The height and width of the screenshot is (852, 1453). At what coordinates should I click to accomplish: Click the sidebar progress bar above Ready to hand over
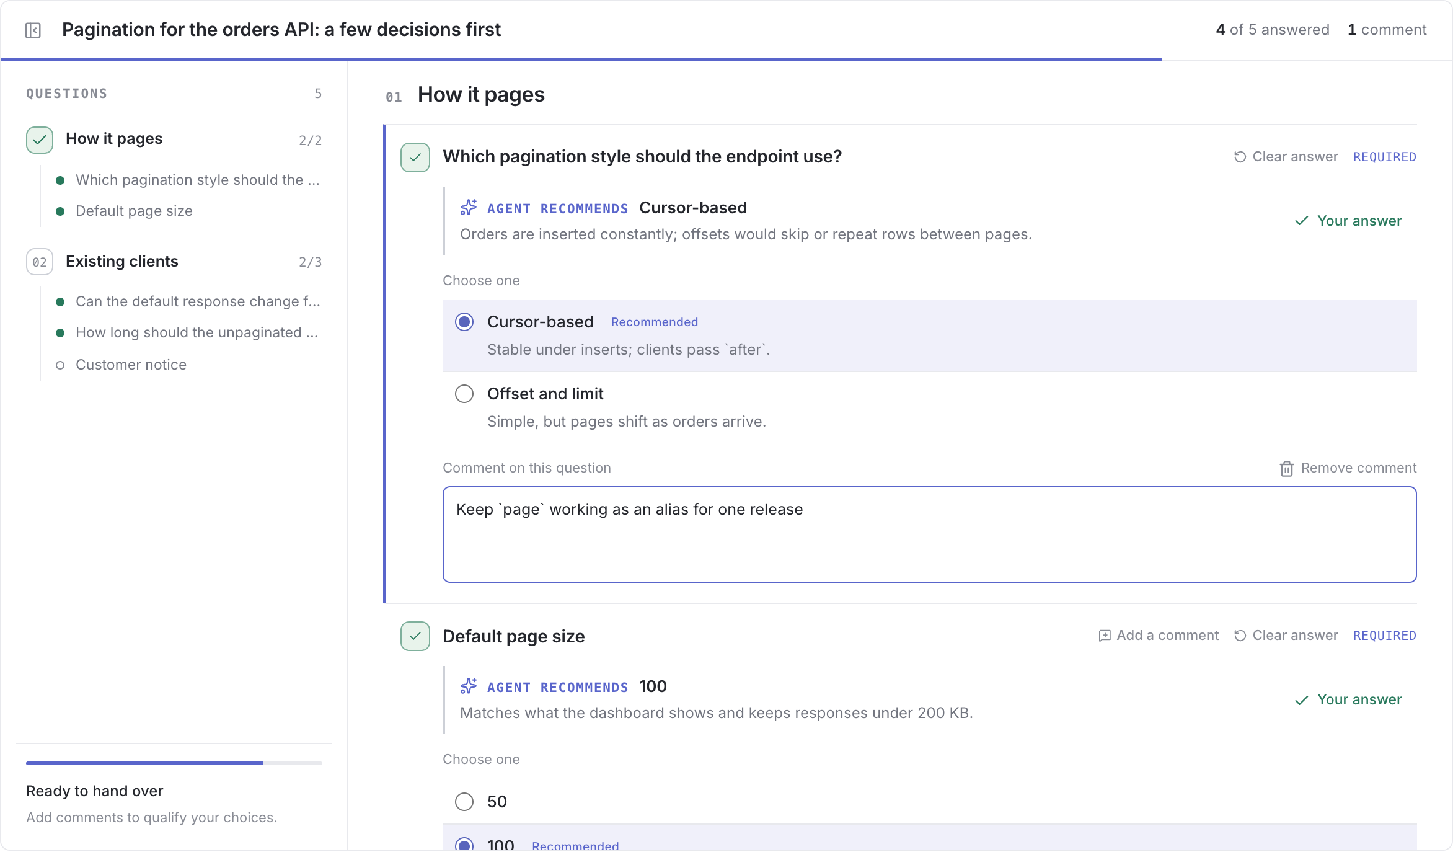[174, 763]
